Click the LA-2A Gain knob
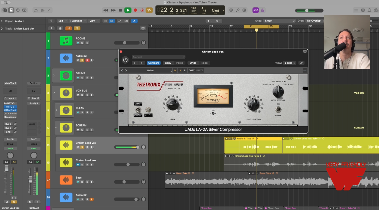This screenshot has height=210, width=379. click(x=173, y=104)
